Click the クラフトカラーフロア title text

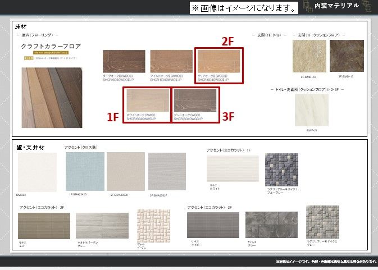point(52,45)
